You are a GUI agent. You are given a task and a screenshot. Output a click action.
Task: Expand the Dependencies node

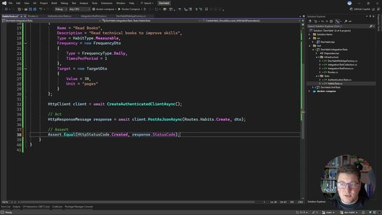317,53
